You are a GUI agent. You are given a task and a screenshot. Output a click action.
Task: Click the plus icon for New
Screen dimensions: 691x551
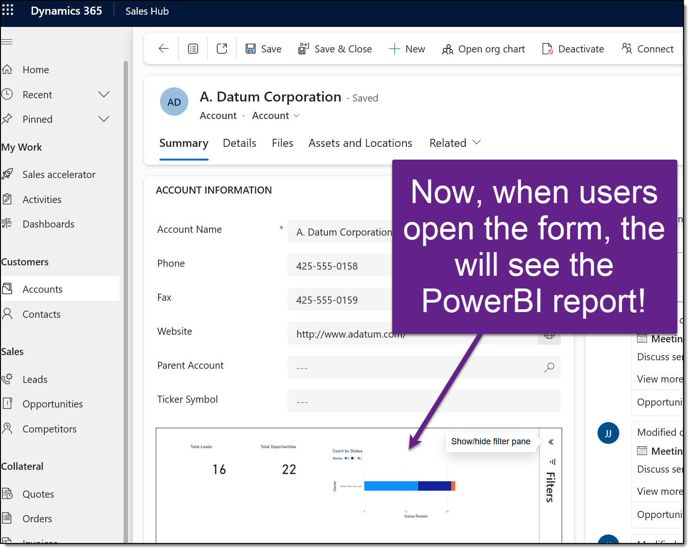coord(394,49)
